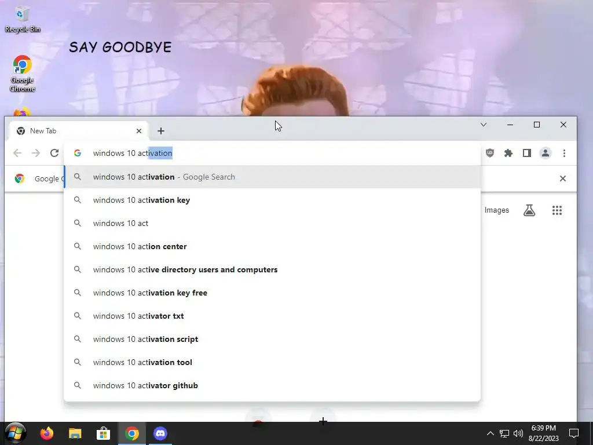Open the Google apps grid

557,210
